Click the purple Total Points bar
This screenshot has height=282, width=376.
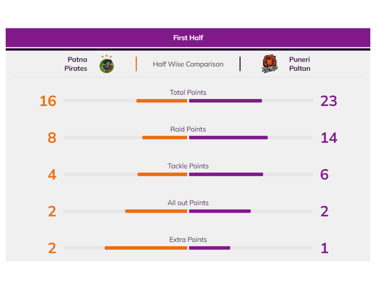click(x=225, y=101)
